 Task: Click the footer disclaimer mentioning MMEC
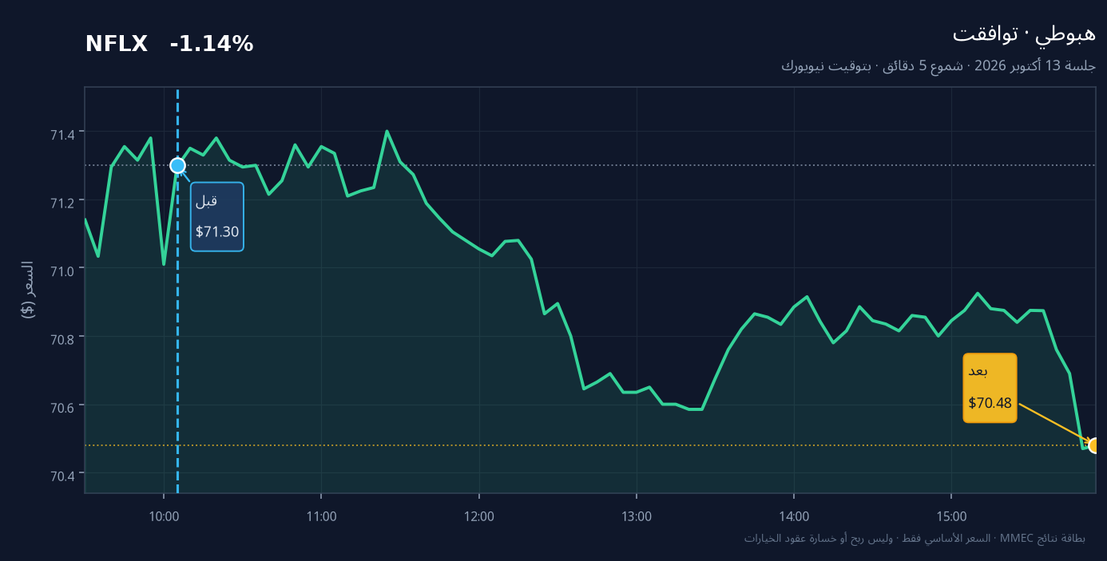(915, 539)
